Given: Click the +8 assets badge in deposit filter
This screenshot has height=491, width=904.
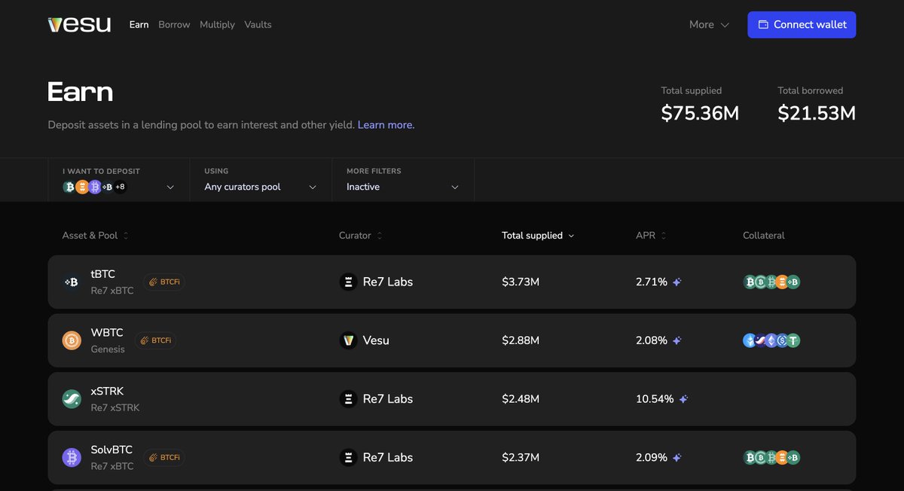Looking at the screenshot, I should point(121,187).
